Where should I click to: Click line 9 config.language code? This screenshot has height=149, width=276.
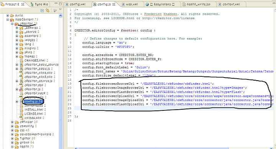[x=104, y=43]
